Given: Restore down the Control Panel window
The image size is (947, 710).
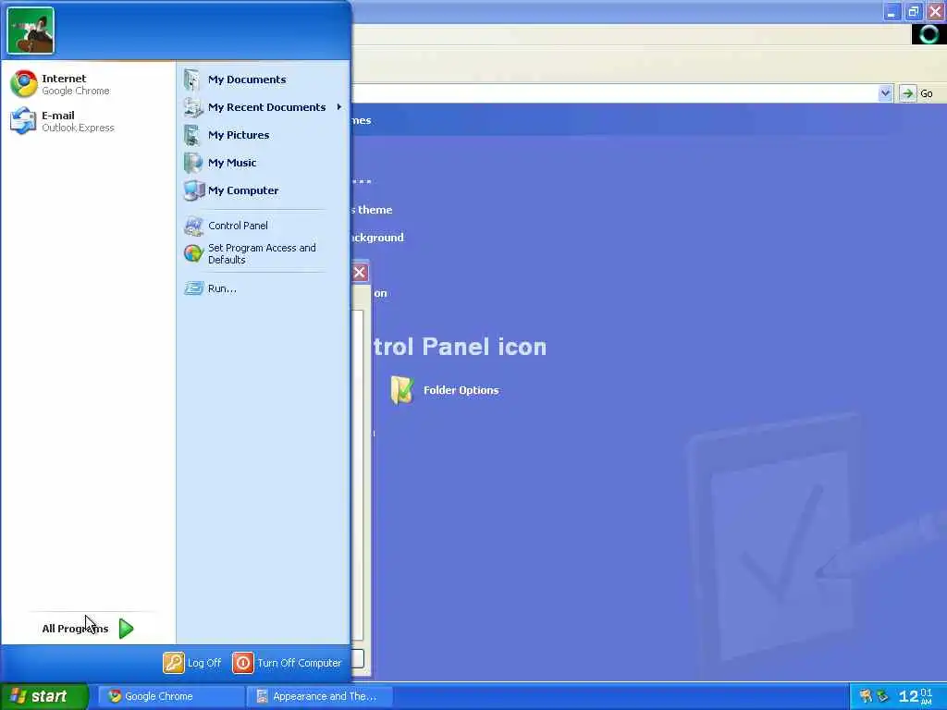Looking at the screenshot, I should [x=913, y=11].
